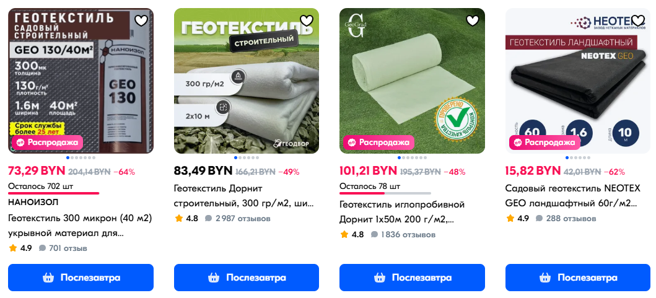Add 101,21 BYN иглопробивной geotextile to cart

point(412,278)
